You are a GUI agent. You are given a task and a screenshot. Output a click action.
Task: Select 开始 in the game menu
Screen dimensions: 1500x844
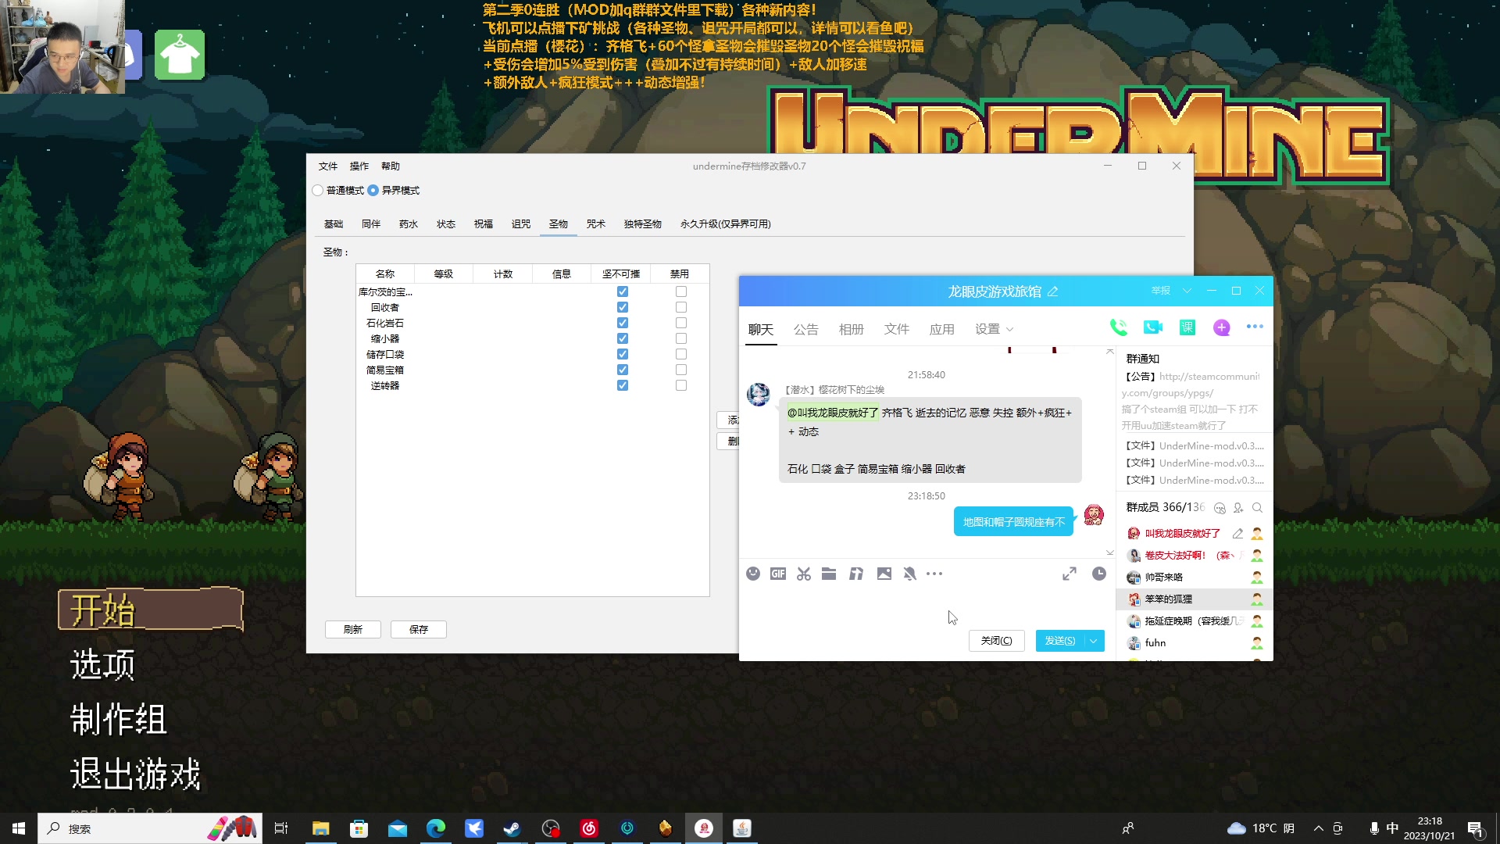click(150, 610)
